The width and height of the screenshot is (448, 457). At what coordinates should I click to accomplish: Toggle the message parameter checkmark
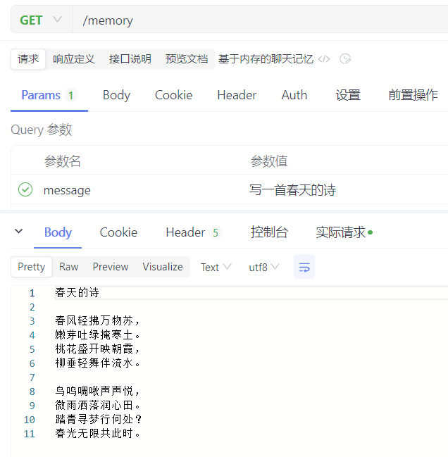coord(25,189)
